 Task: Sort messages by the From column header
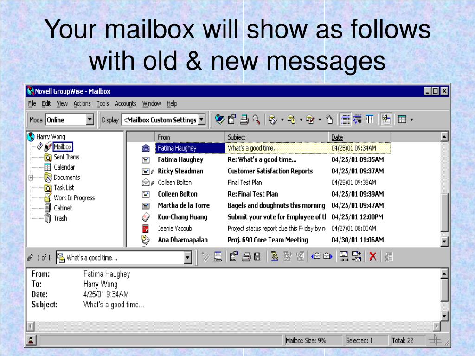click(190, 137)
